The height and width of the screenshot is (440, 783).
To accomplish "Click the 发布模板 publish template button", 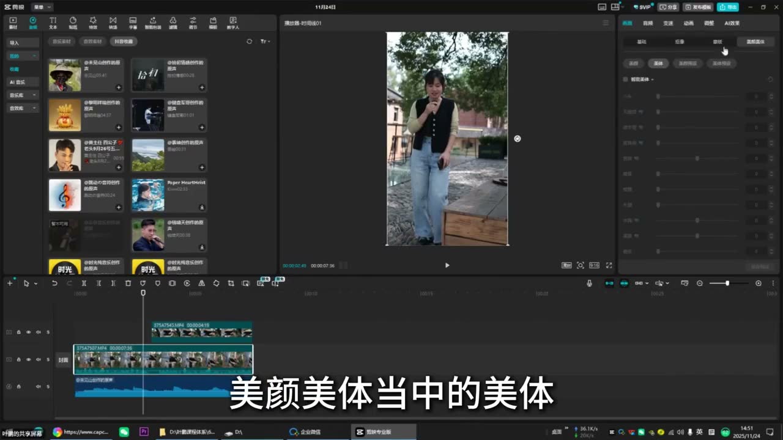I will (x=699, y=7).
